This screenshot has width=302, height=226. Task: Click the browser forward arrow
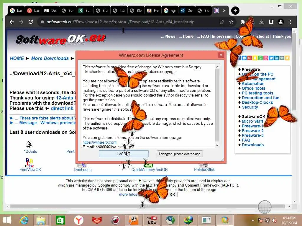(x=21, y=22)
